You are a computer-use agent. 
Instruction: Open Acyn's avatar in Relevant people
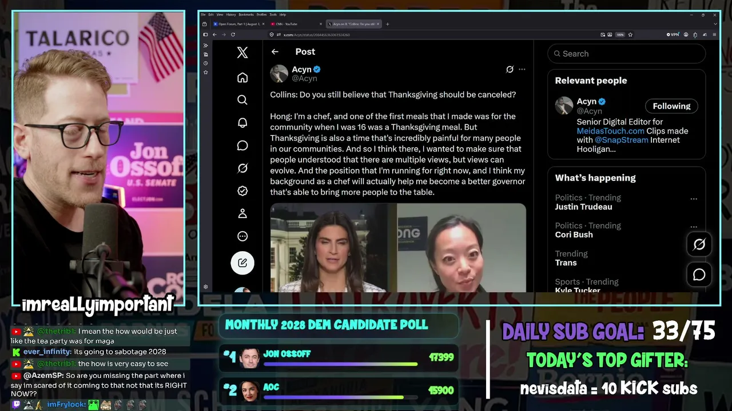pyautogui.click(x=564, y=106)
